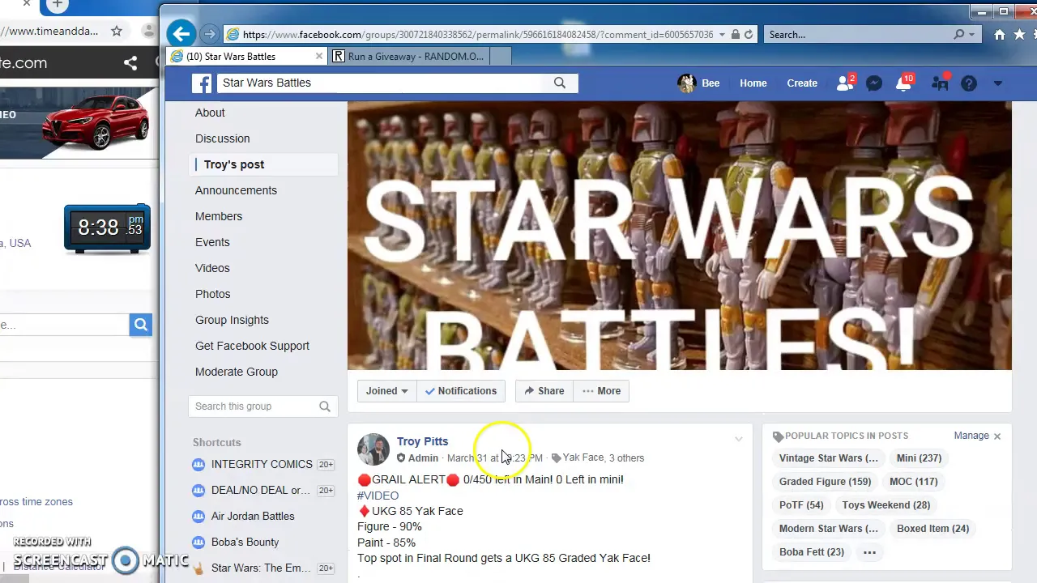Open Group Insights
Viewport: 1037px width, 583px height.
coord(232,320)
